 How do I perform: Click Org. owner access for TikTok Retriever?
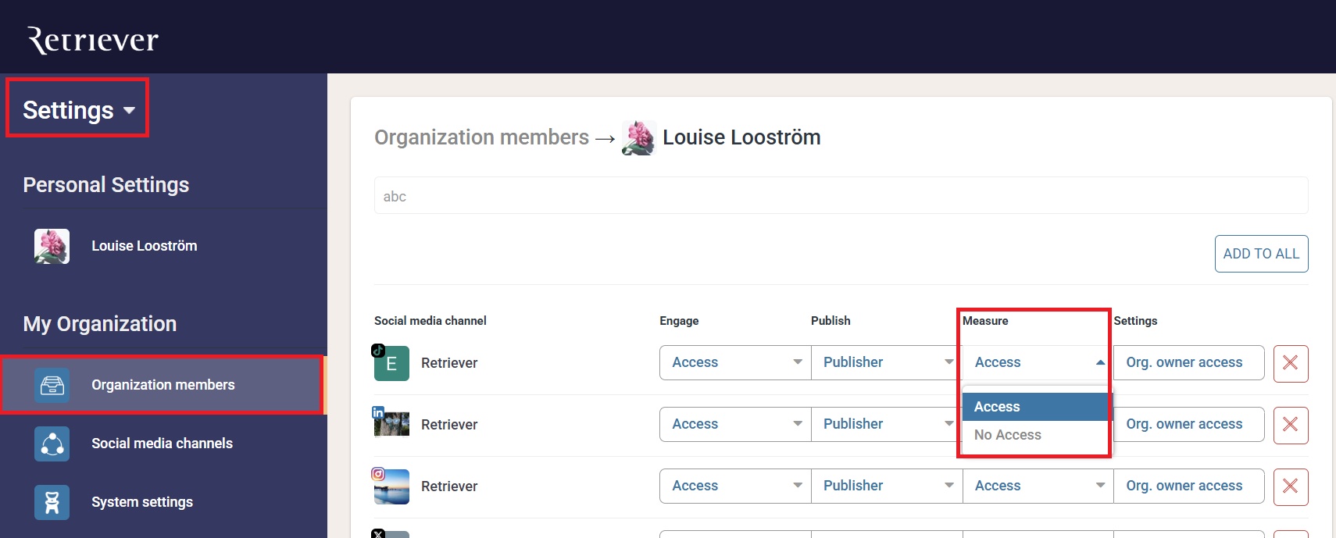coord(1188,362)
